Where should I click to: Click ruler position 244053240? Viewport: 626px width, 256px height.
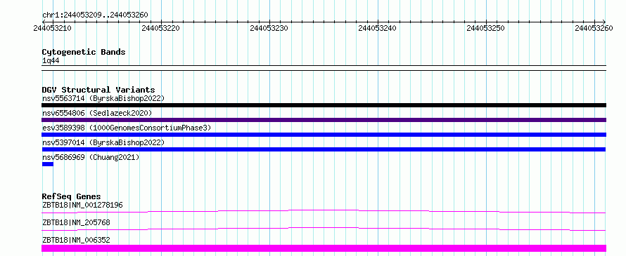(378, 28)
